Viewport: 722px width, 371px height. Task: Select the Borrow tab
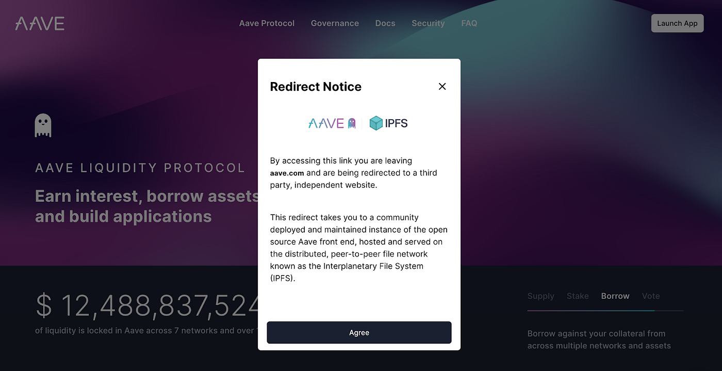615,296
